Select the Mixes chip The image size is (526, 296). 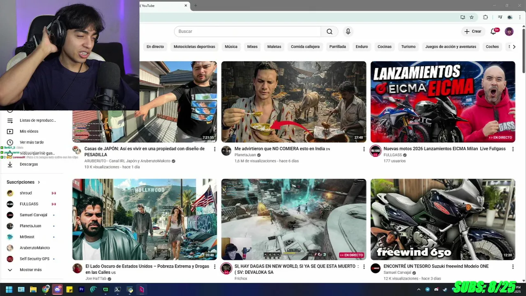coord(252,47)
